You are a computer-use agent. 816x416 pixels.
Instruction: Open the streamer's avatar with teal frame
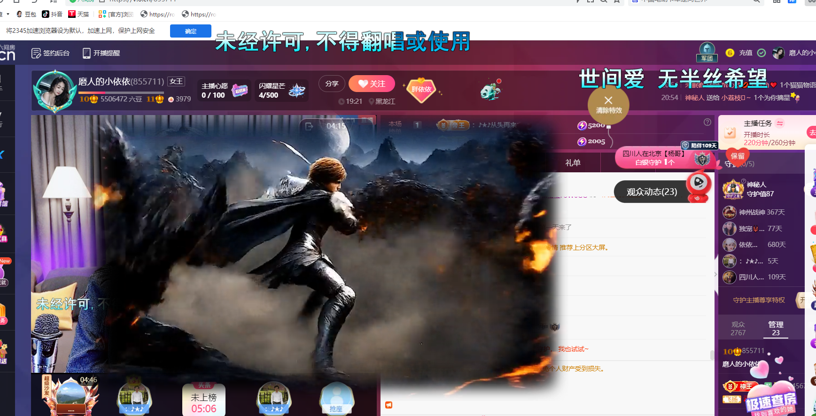coord(55,91)
